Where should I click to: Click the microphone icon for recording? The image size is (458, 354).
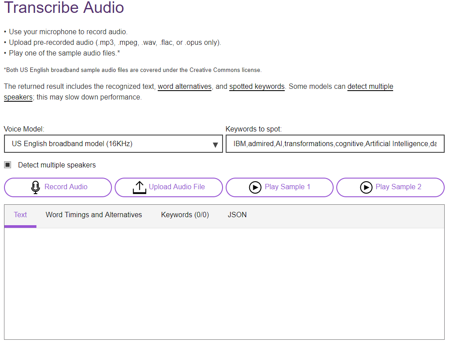pyautogui.click(x=36, y=187)
